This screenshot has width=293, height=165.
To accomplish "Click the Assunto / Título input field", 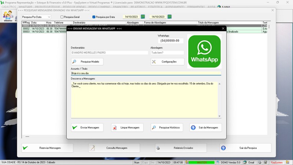I will tap(146, 73).
